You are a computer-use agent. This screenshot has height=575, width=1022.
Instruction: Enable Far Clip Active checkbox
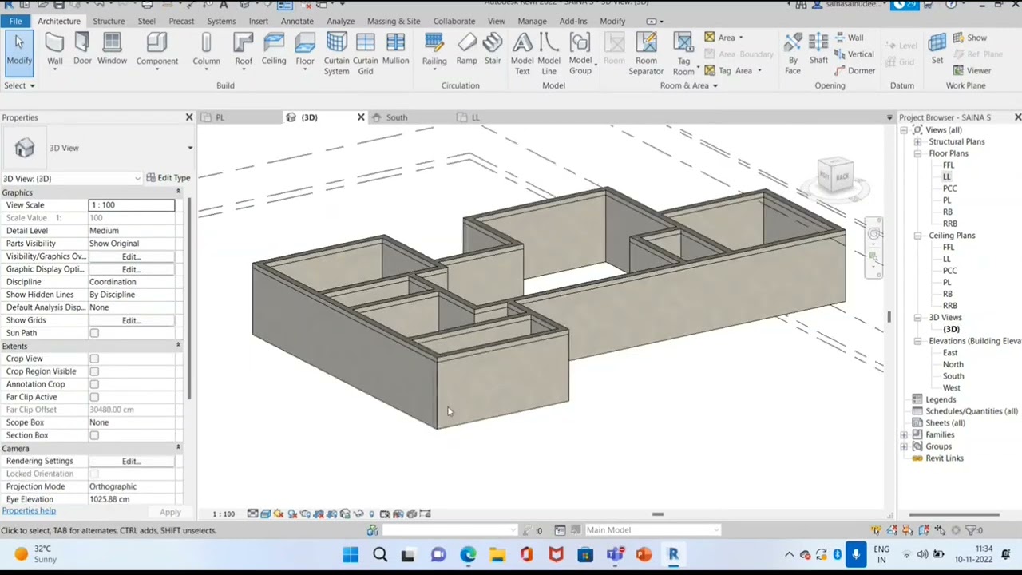pyautogui.click(x=94, y=397)
